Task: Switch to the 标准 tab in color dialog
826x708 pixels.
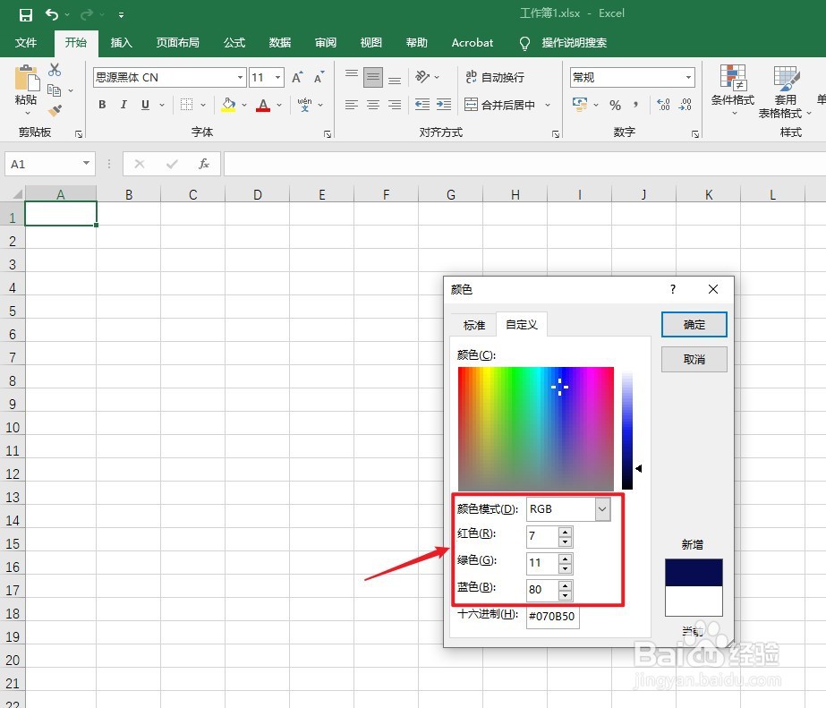Action: tap(473, 325)
